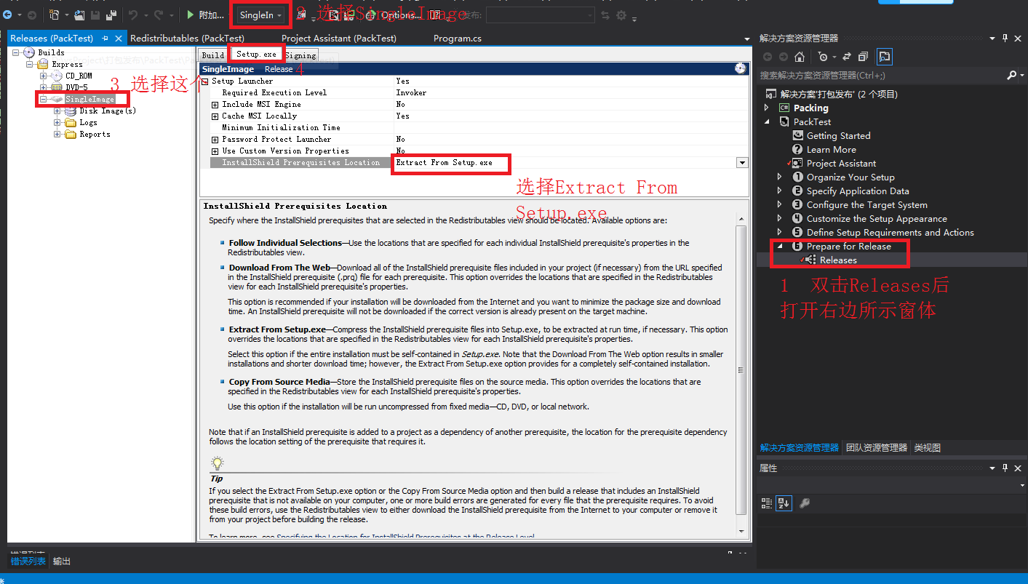Open the Extract From Setup.exe dropdown
The height and width of the screenshot is (584, 1028).
click(x=741, y=162)
